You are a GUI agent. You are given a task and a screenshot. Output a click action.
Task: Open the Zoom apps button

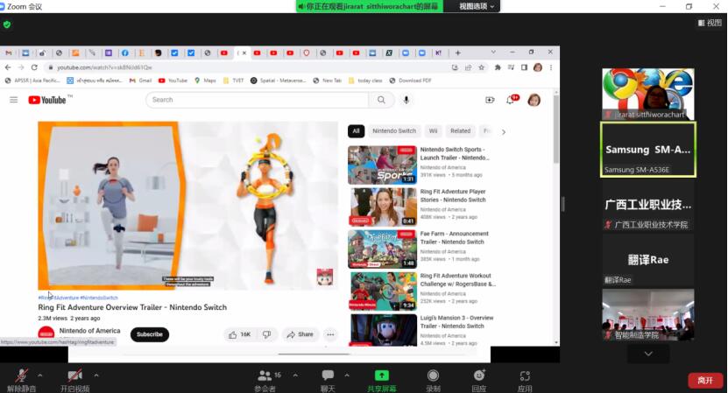pos(525,380)
